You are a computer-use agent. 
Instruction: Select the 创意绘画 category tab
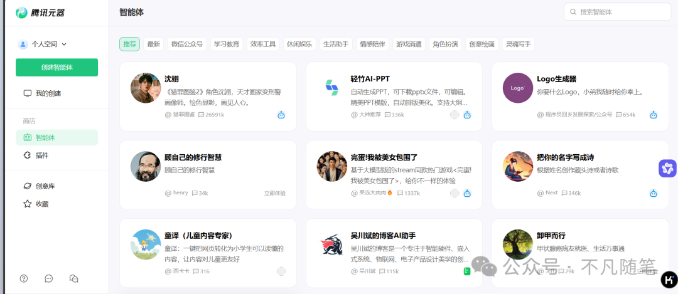click(x=482, y=44)
